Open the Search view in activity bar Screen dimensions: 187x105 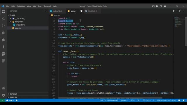(x=4, y=19)
